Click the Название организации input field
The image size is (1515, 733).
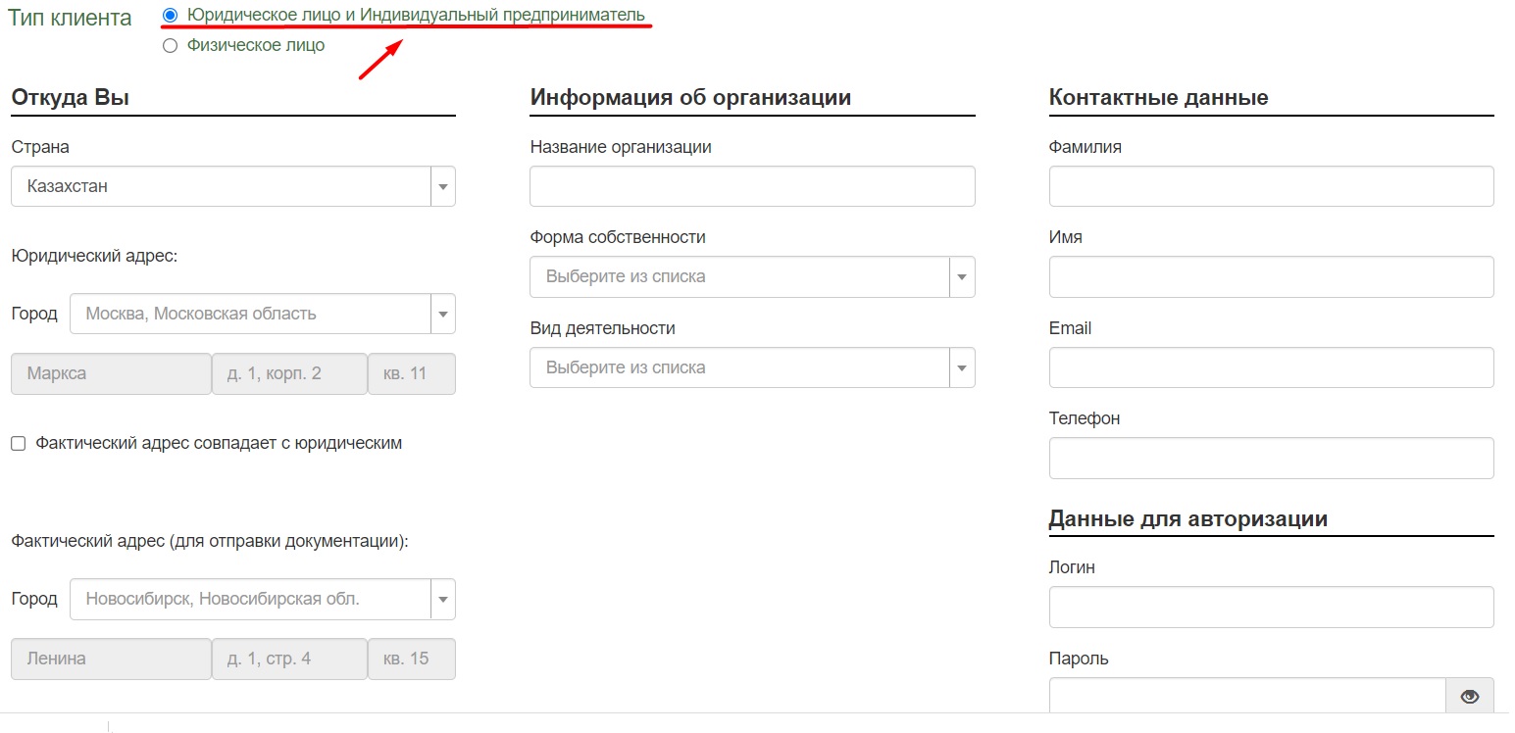pyautogui.click(x=752, y=186)
